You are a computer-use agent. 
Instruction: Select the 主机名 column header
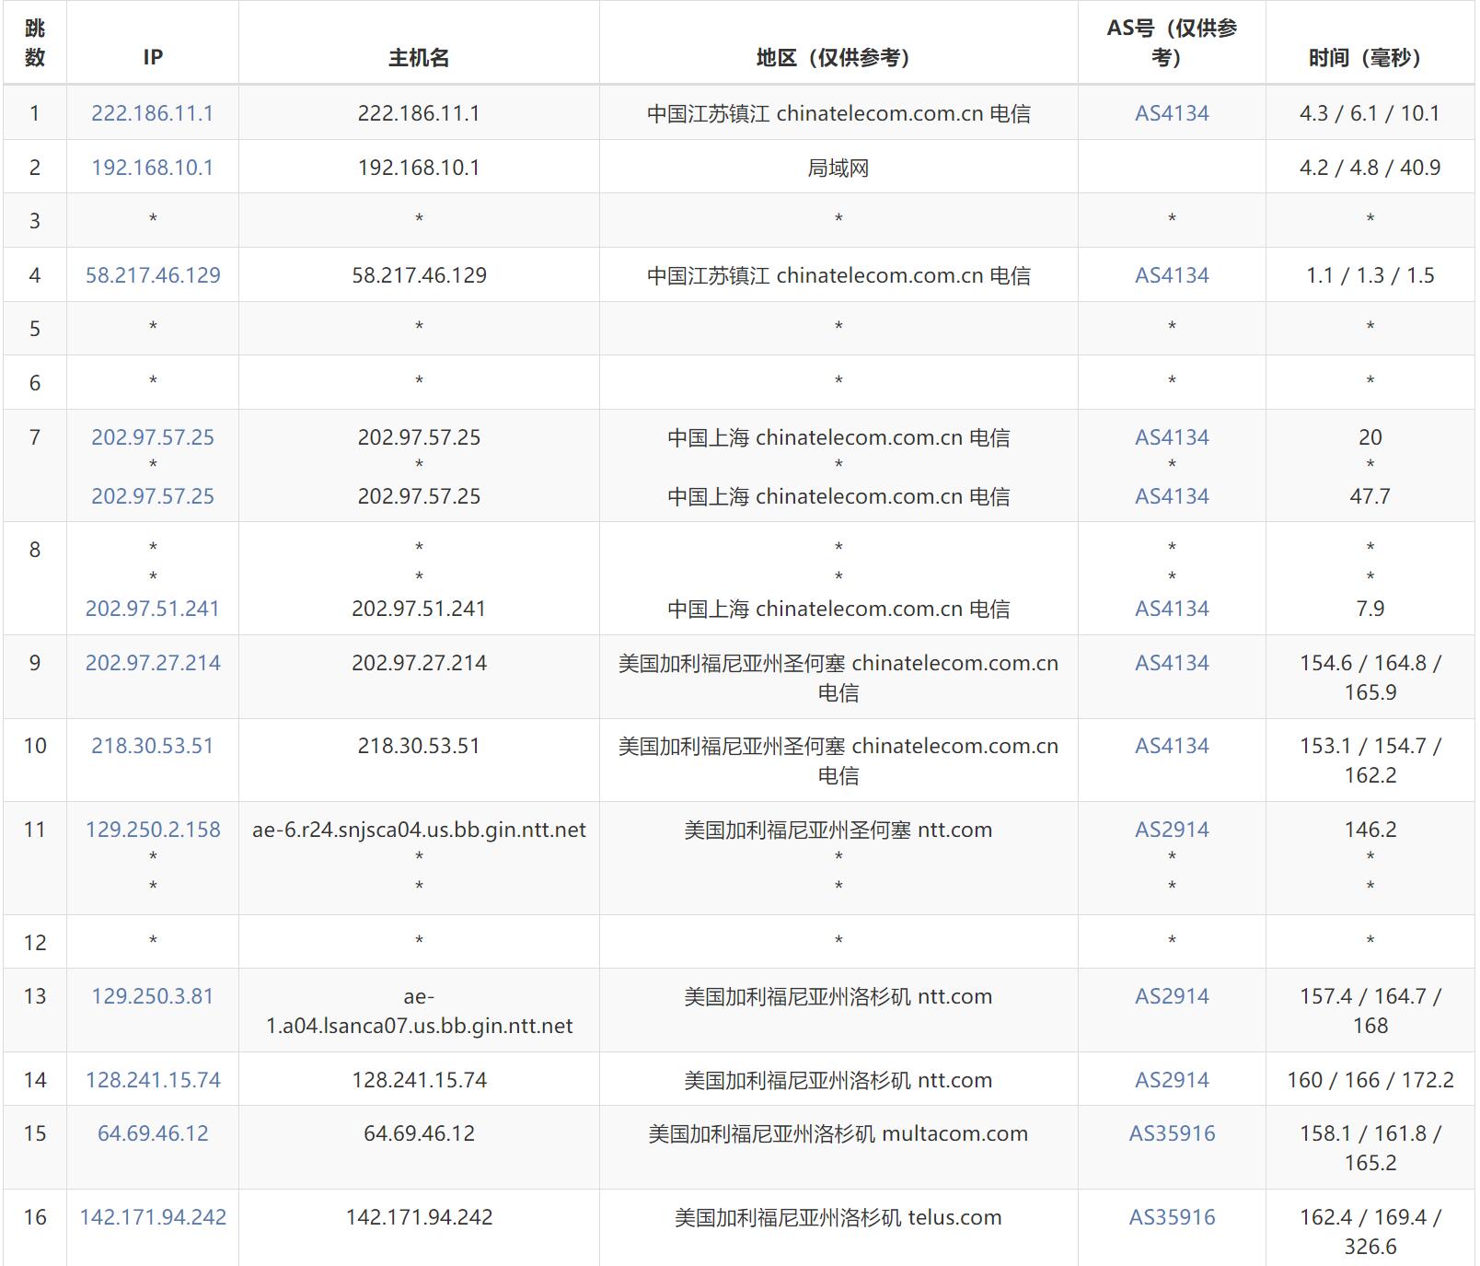(419, 42)
